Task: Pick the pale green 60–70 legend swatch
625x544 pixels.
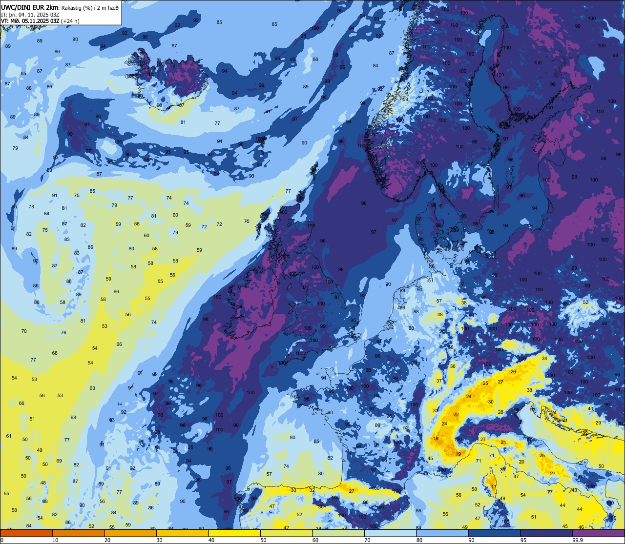Action: point(338,533)
